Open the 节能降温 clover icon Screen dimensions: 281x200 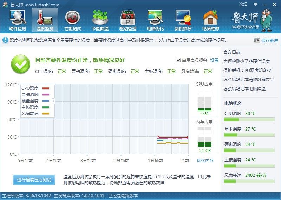click(x=100, y=20)
